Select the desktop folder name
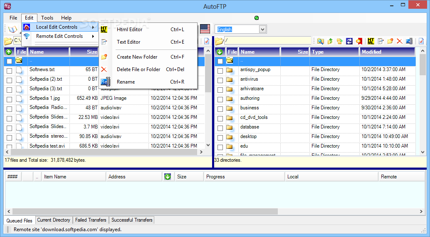The image size is (430, 237). point(248,136)
